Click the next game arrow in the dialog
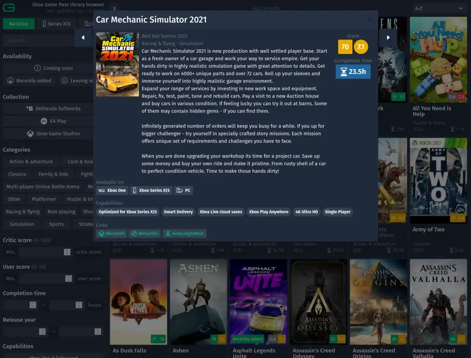Screen dimensions: 471x358 388,38
